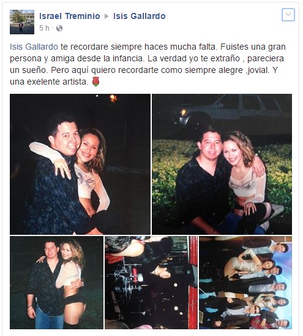Open the top-right photo with the hedge
303x336 pixels.
[x=222, y=164]
